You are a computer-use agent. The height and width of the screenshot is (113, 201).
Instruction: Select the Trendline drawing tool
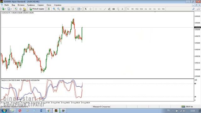point(105,9)
